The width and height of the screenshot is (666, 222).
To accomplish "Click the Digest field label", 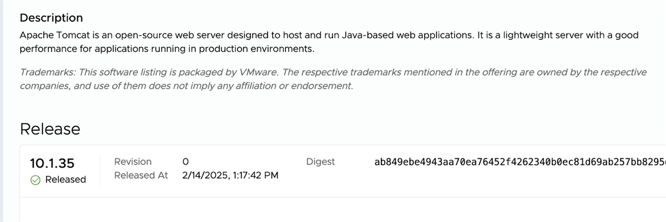I will (x=320, y=162).
